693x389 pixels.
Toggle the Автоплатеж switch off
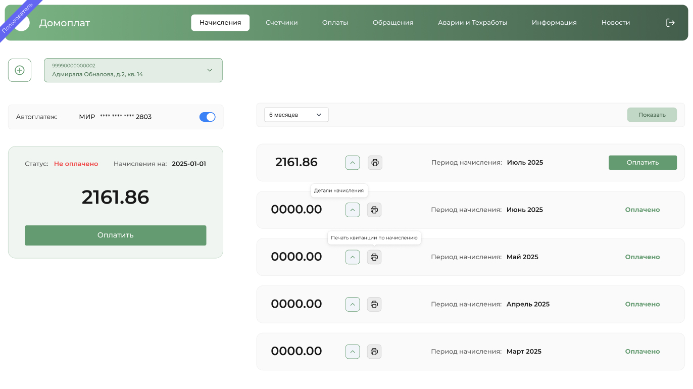click(x=207, y=117)
